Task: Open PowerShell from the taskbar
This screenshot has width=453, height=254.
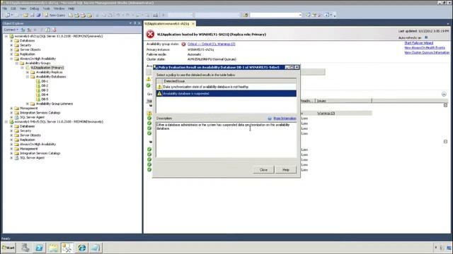Action: click(x=39, y=248)
